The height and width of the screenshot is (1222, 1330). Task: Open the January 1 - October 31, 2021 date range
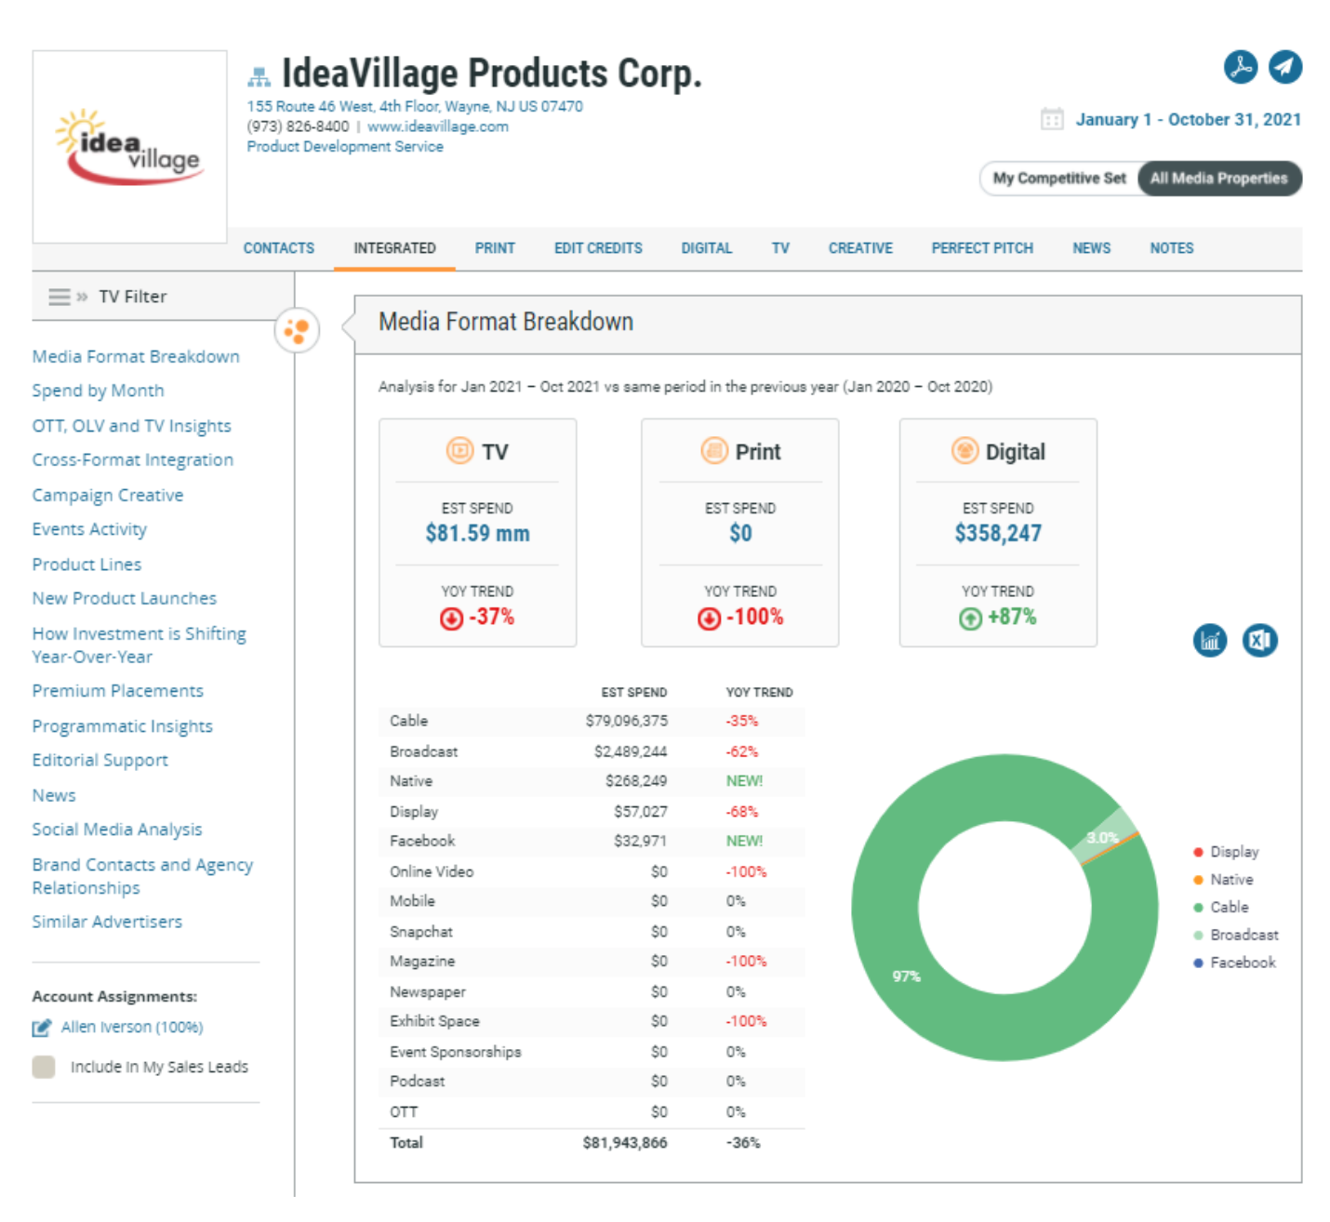click(x=1188, y=119)
